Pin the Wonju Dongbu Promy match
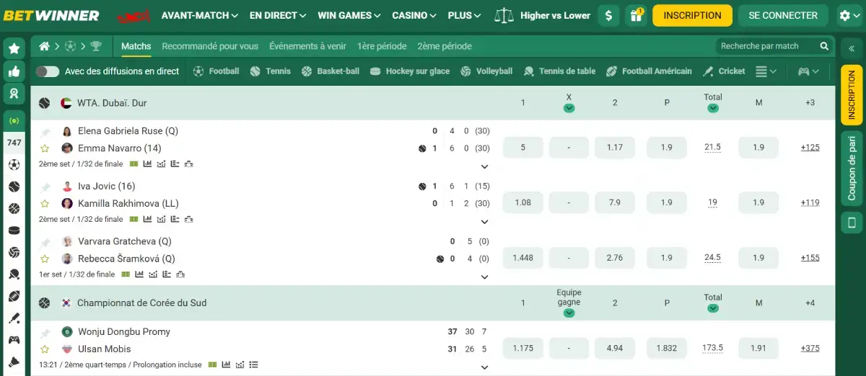Image resolution: width=866 pixels, height=376 pixels. pyautogui.click(x=45, y=332)
